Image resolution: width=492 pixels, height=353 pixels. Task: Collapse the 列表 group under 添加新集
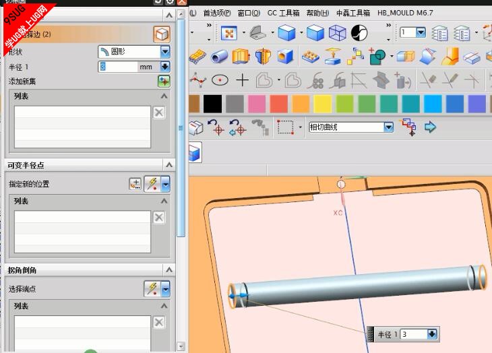164,96
